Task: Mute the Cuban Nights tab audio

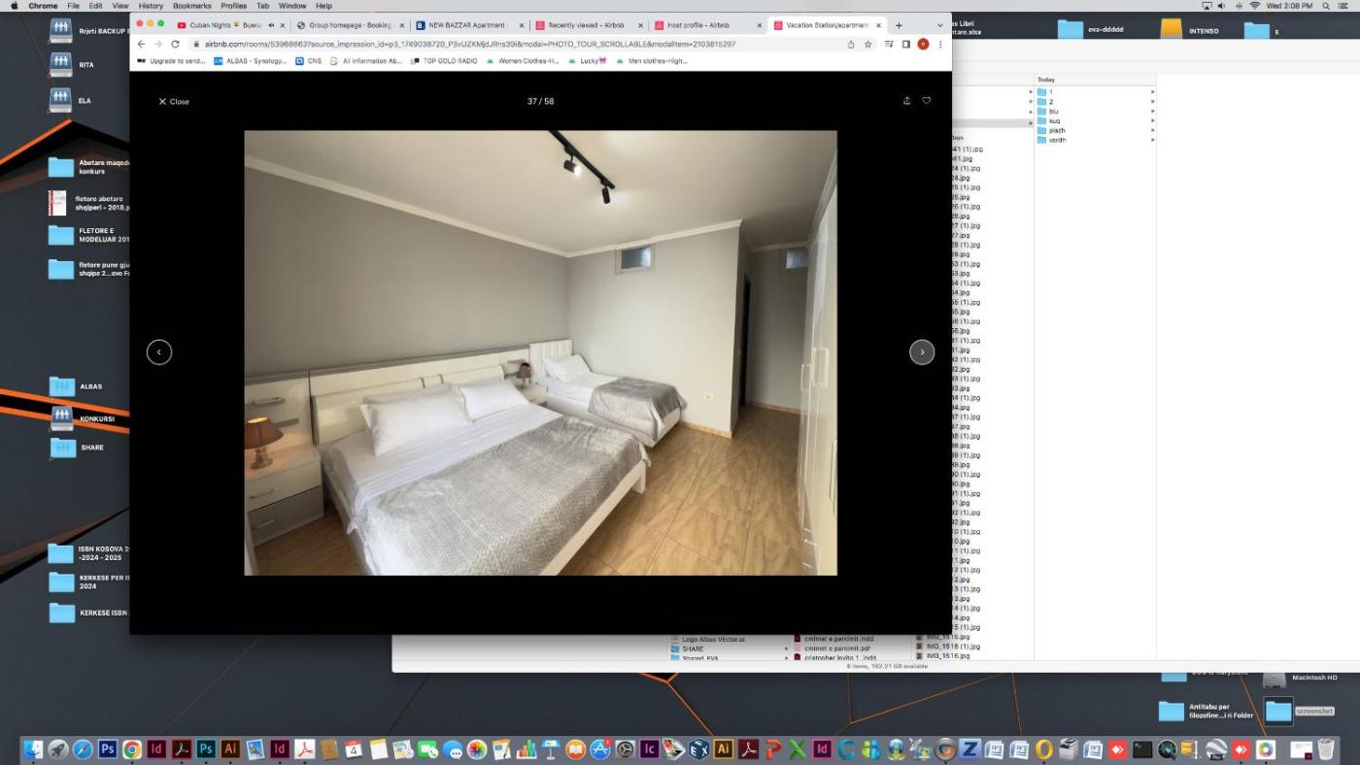Action: click(x=271, y=25)
